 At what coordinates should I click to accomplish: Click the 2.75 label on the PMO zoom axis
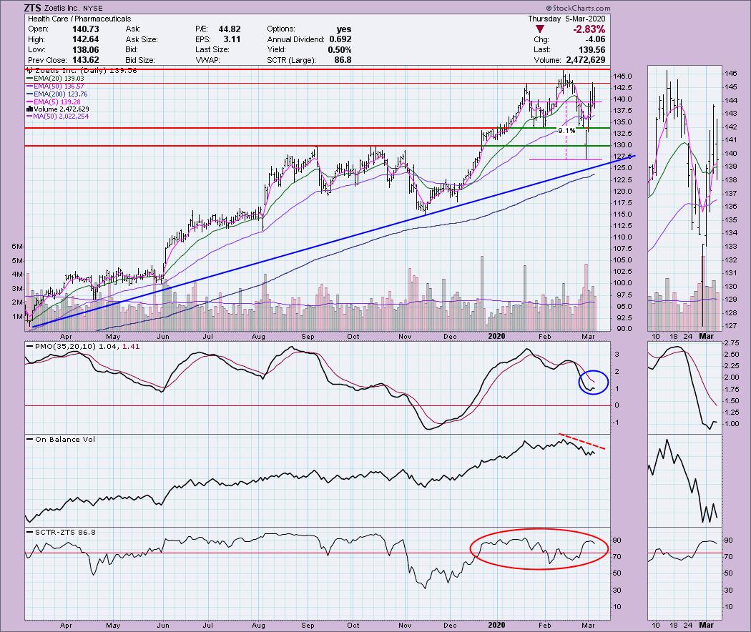(x=732, y=343)
